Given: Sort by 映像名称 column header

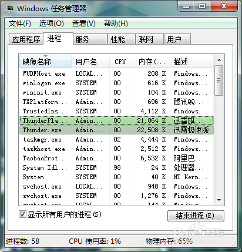Looking at the screenshot, I should tap(46, 62).
